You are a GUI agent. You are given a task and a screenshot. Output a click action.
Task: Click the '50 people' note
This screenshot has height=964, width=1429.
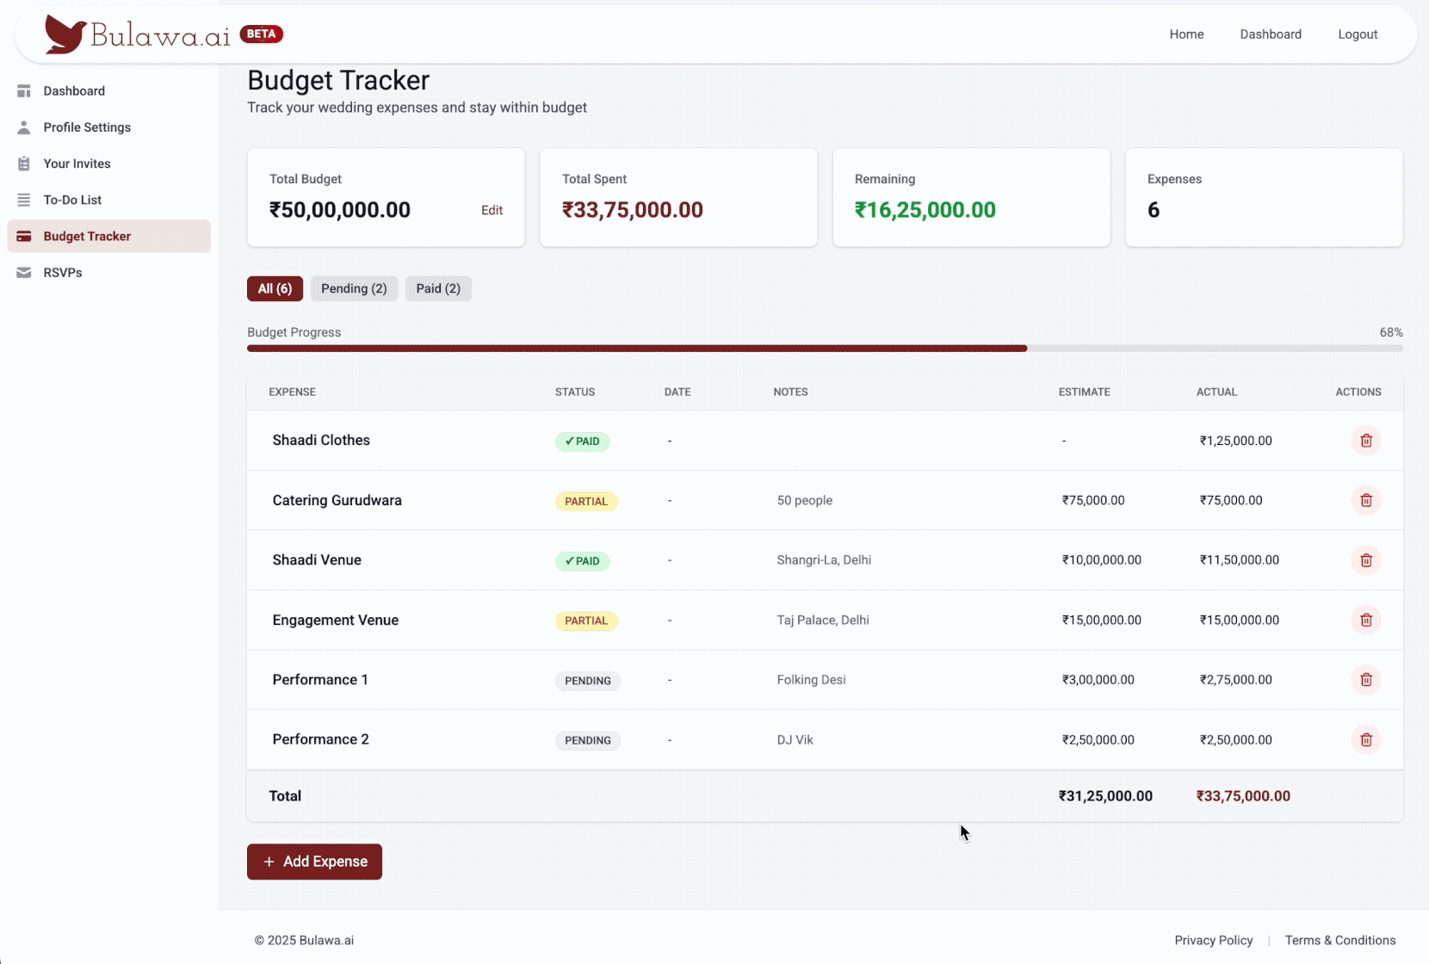(804, 500)
